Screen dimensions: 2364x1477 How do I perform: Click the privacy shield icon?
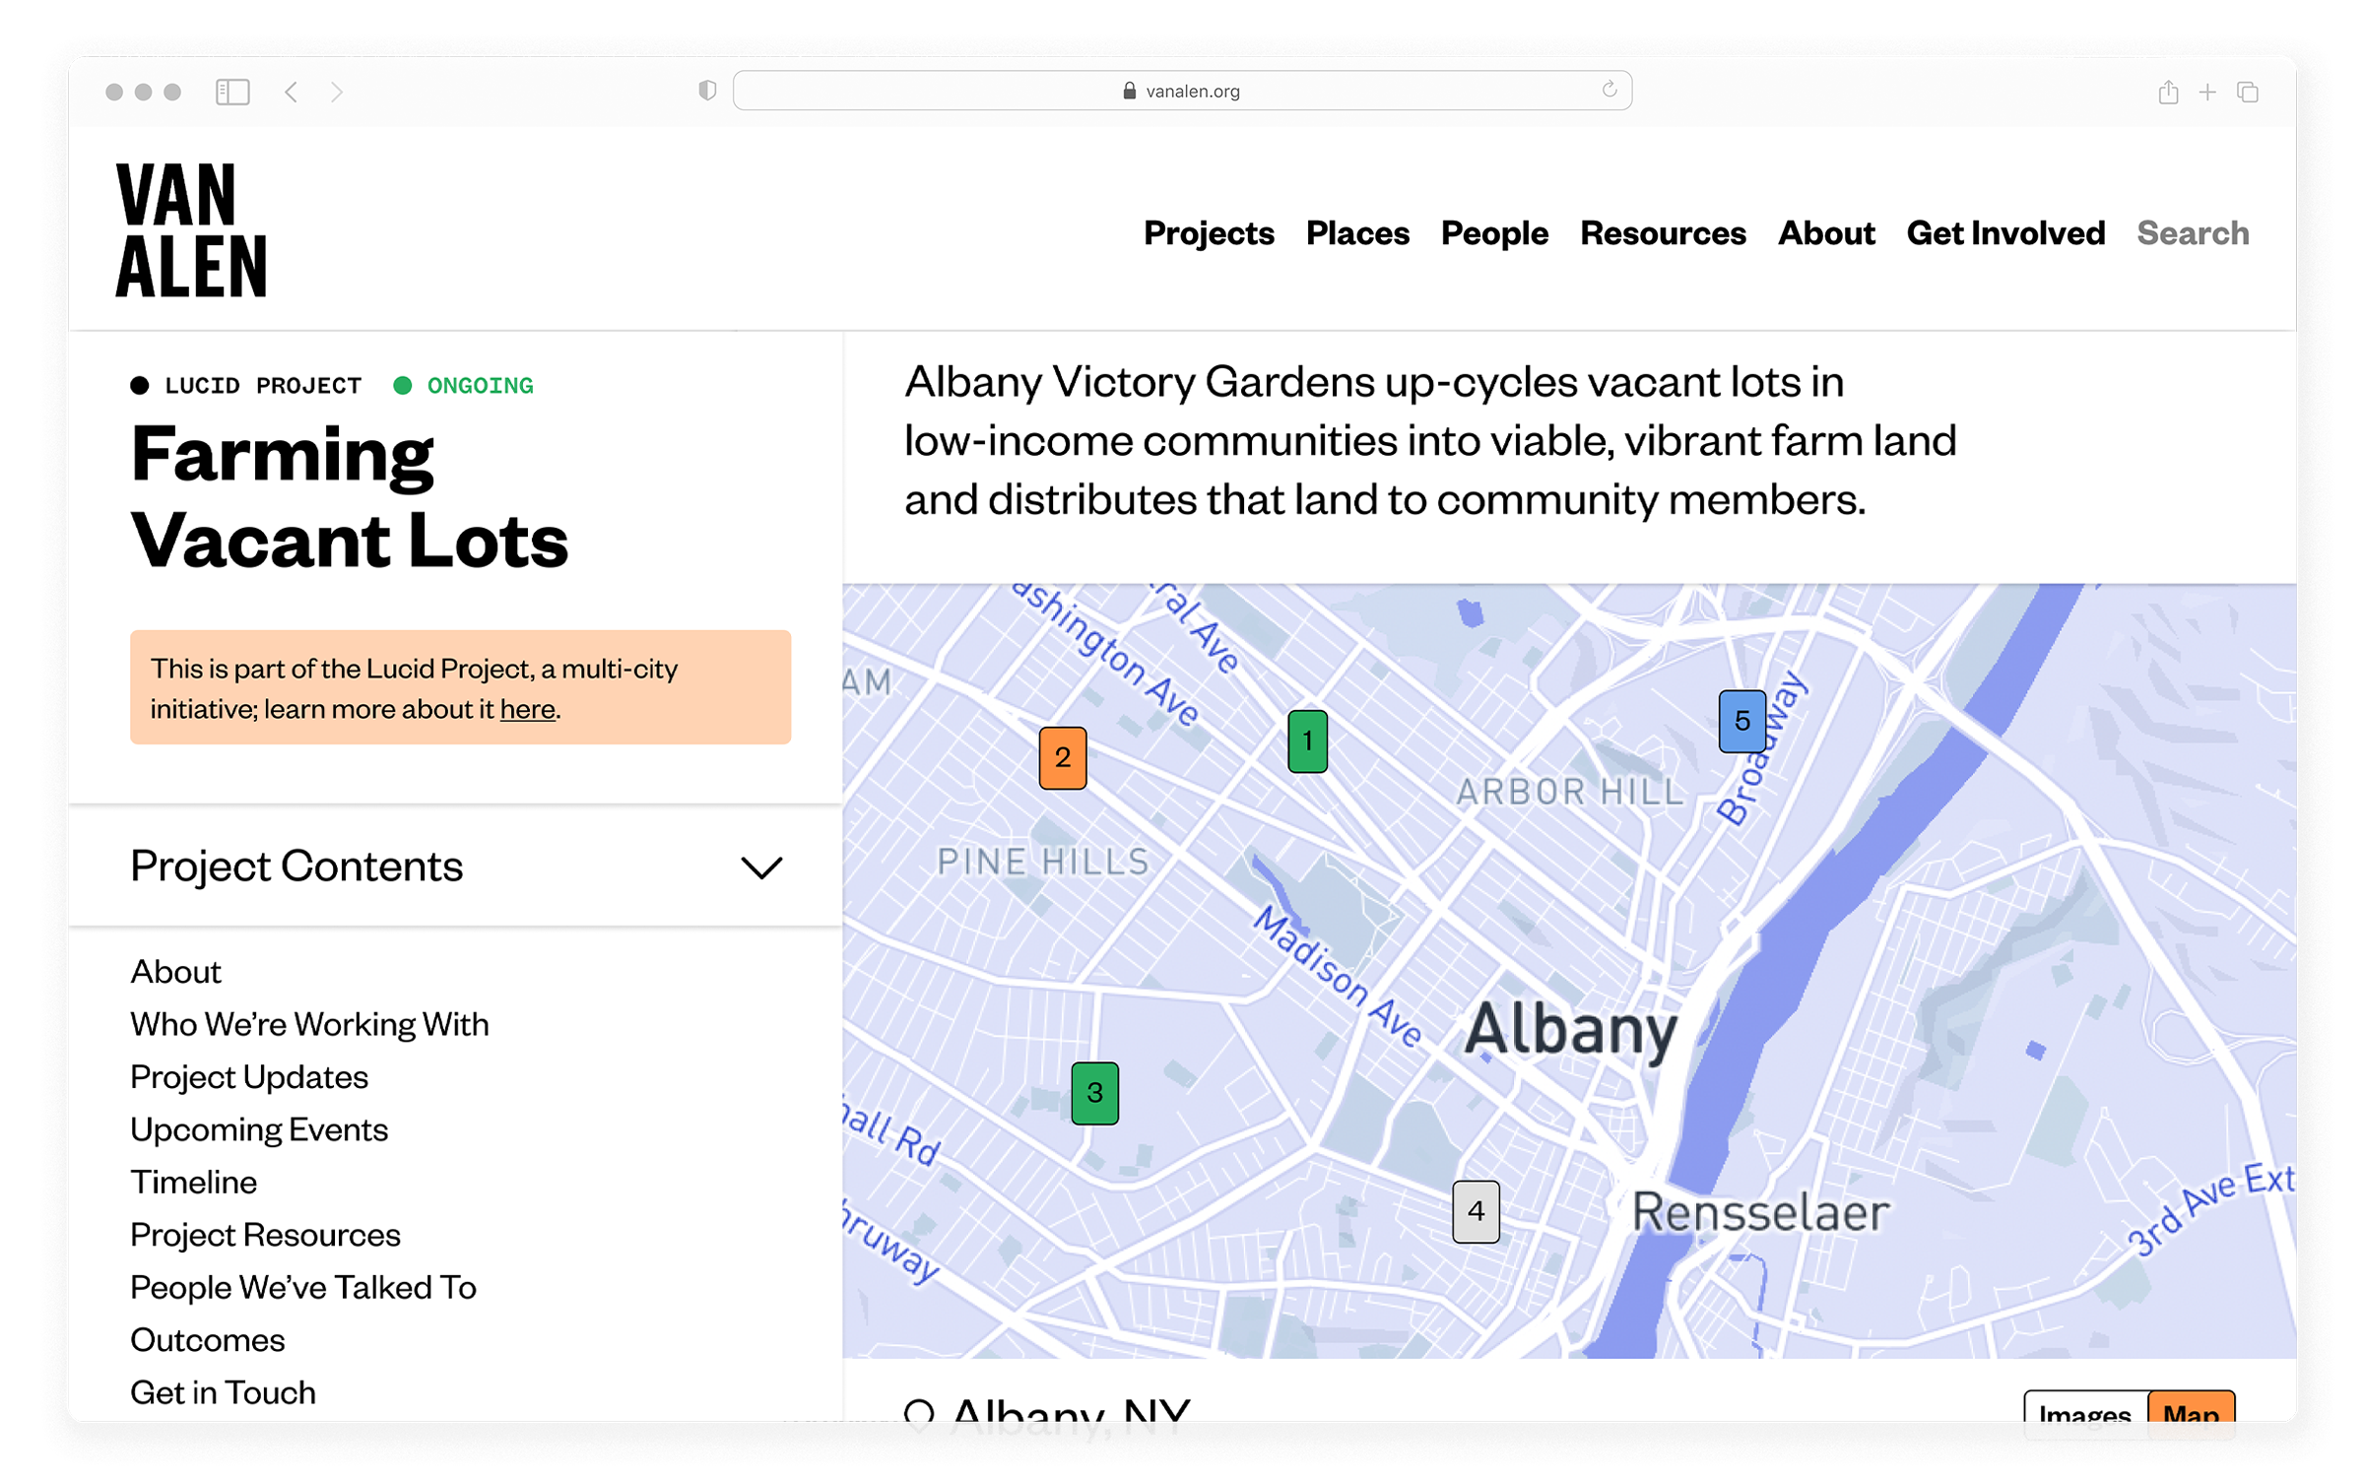pyautogui.click(x=706, y=91)
